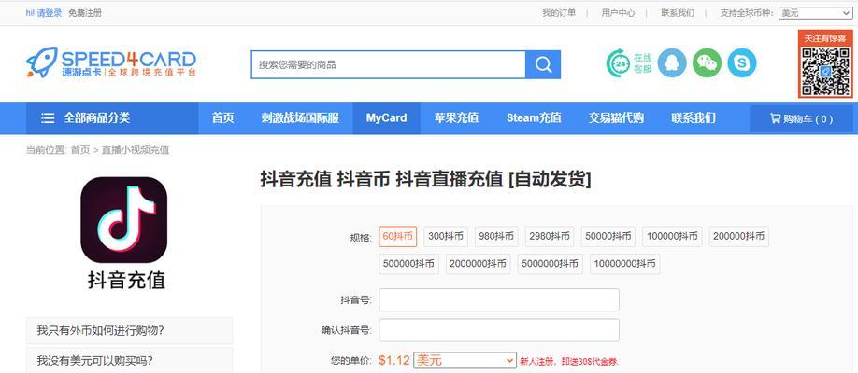Viewport: 858px width, 373px height.
Task: Click the 请登录 login link
Action: [50, 13]
